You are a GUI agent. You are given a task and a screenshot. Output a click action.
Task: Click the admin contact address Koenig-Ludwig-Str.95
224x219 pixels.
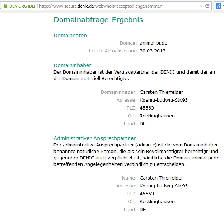164,186
